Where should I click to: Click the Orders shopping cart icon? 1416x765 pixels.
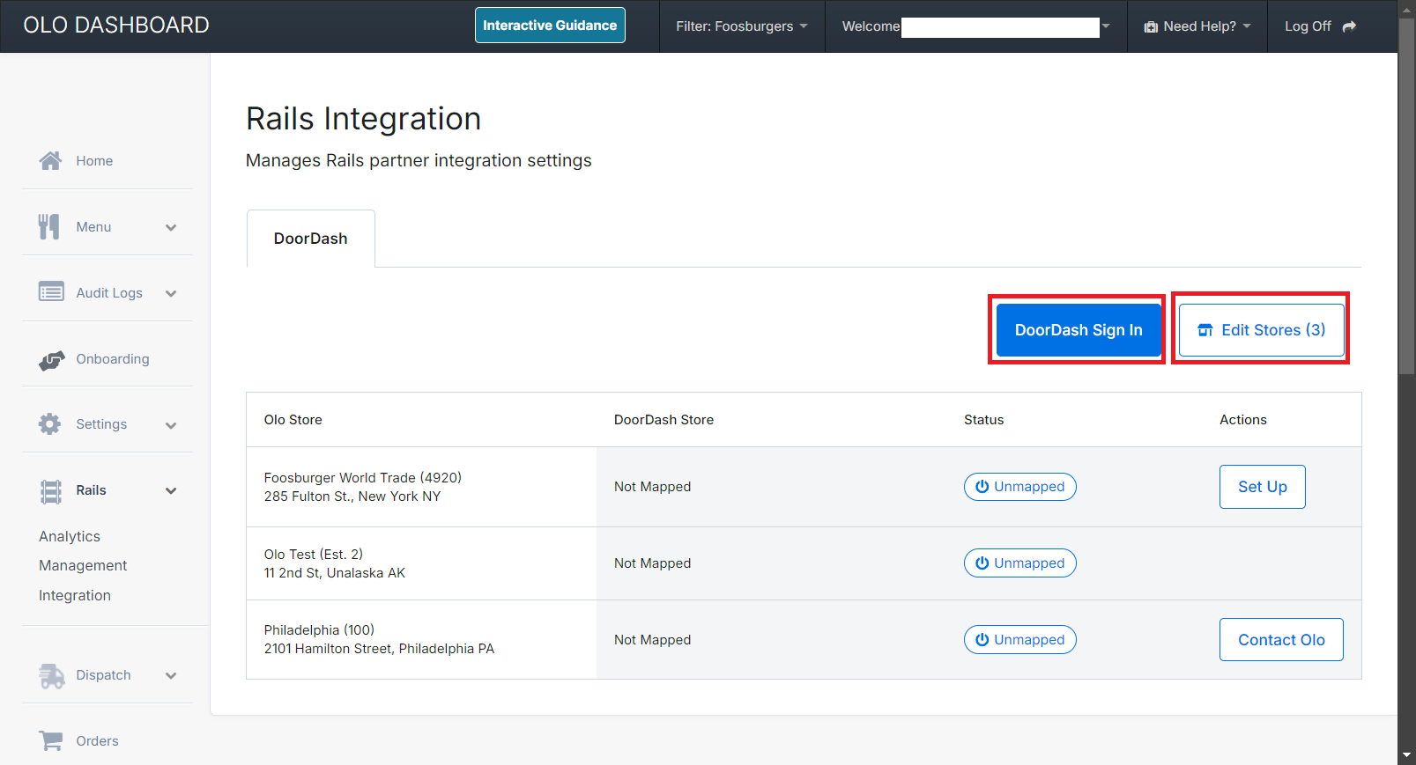[51, 740]
